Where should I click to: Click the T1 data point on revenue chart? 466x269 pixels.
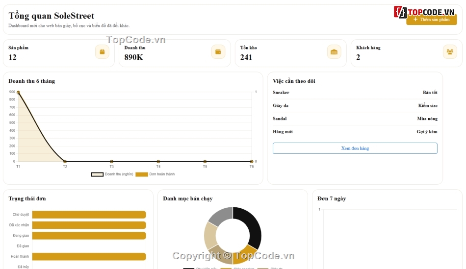19,93
